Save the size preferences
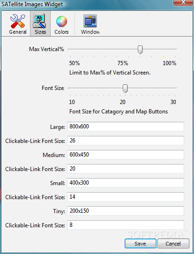194x254 pixels. 141,244
